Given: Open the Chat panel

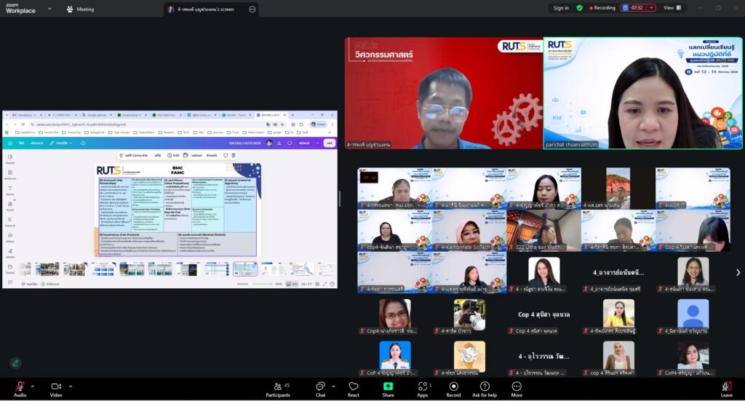Looking at the screenshot, I should [x=321, y=389].
